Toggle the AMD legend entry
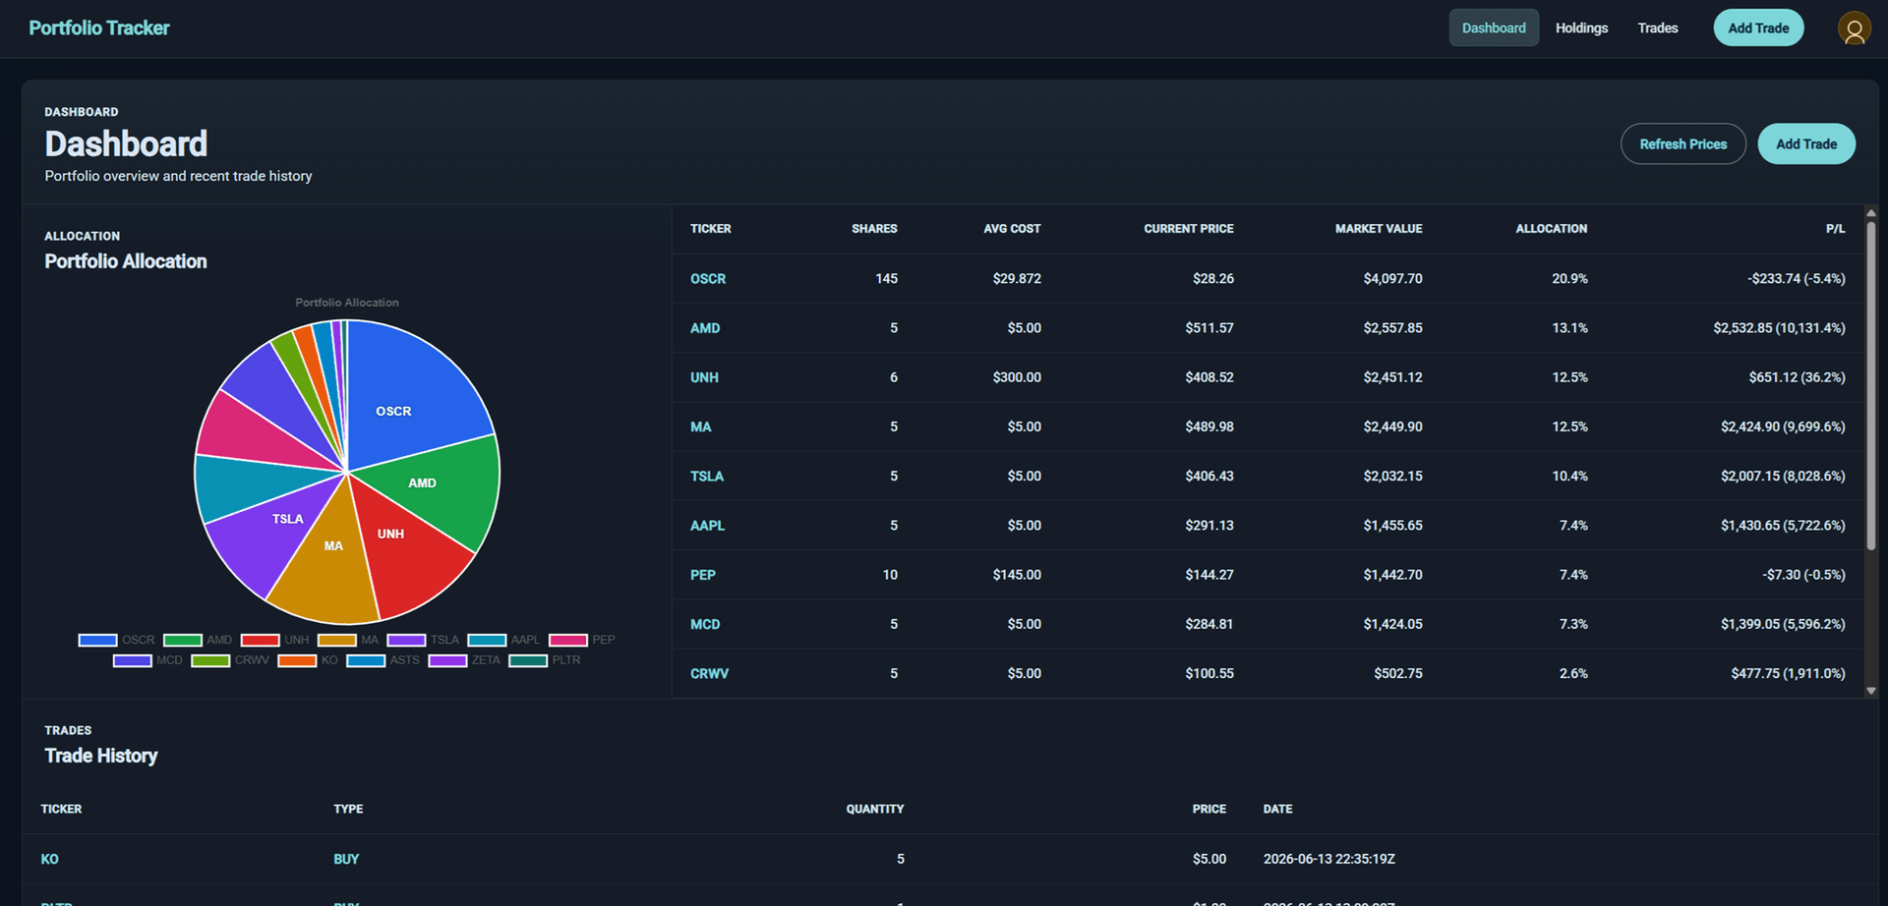Screen dimensions: 1888x906 [198, 640]
